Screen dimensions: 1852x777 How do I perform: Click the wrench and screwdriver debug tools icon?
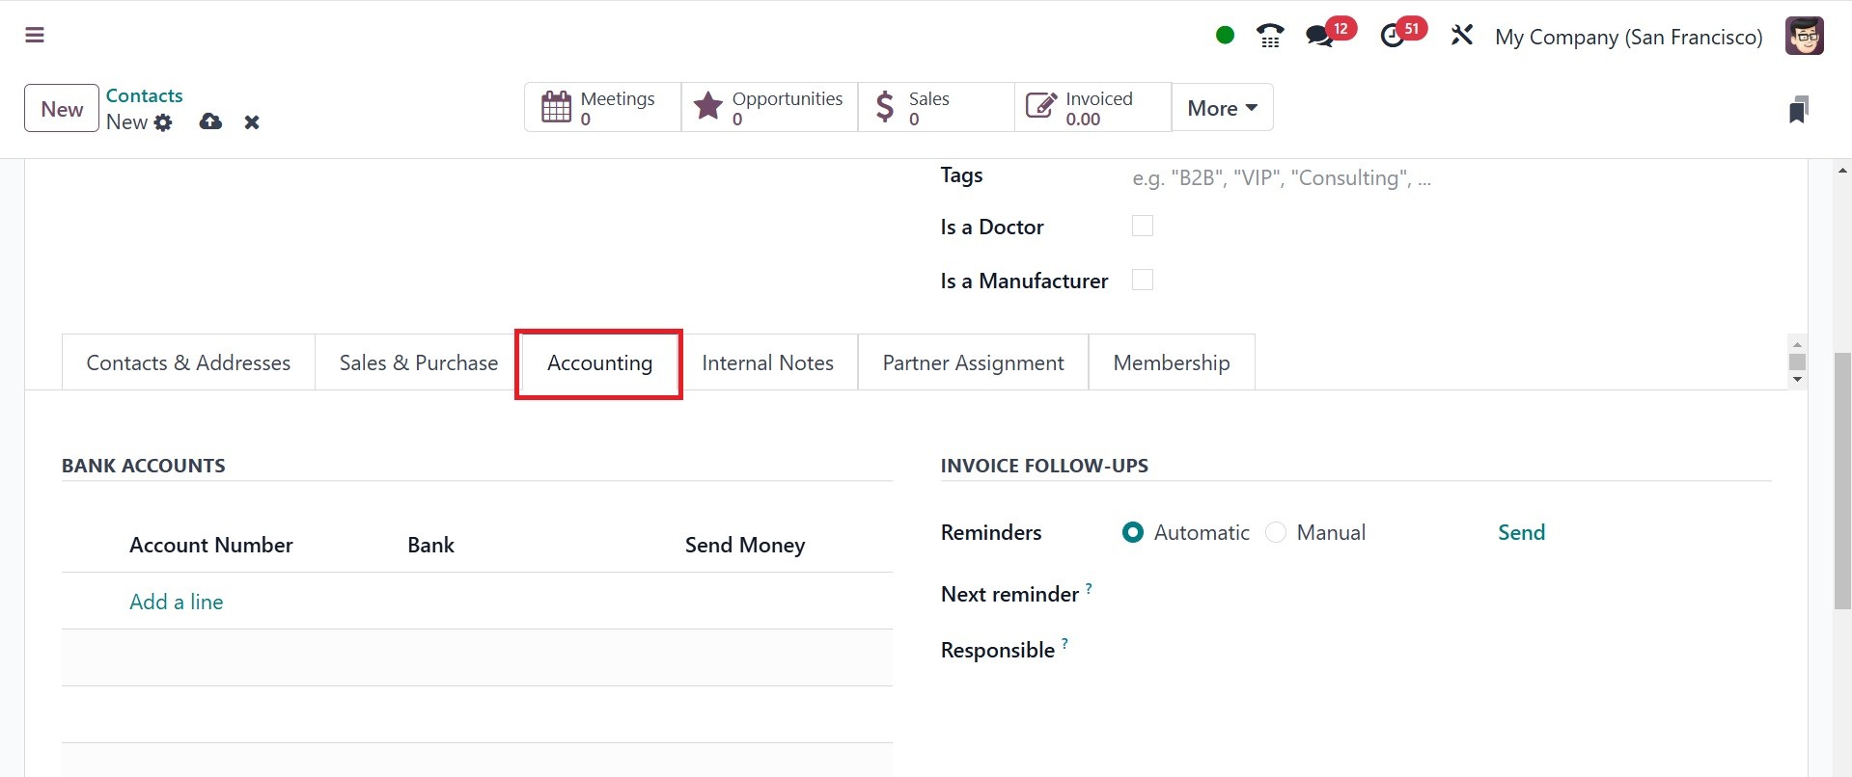(x=1462, y=37)
